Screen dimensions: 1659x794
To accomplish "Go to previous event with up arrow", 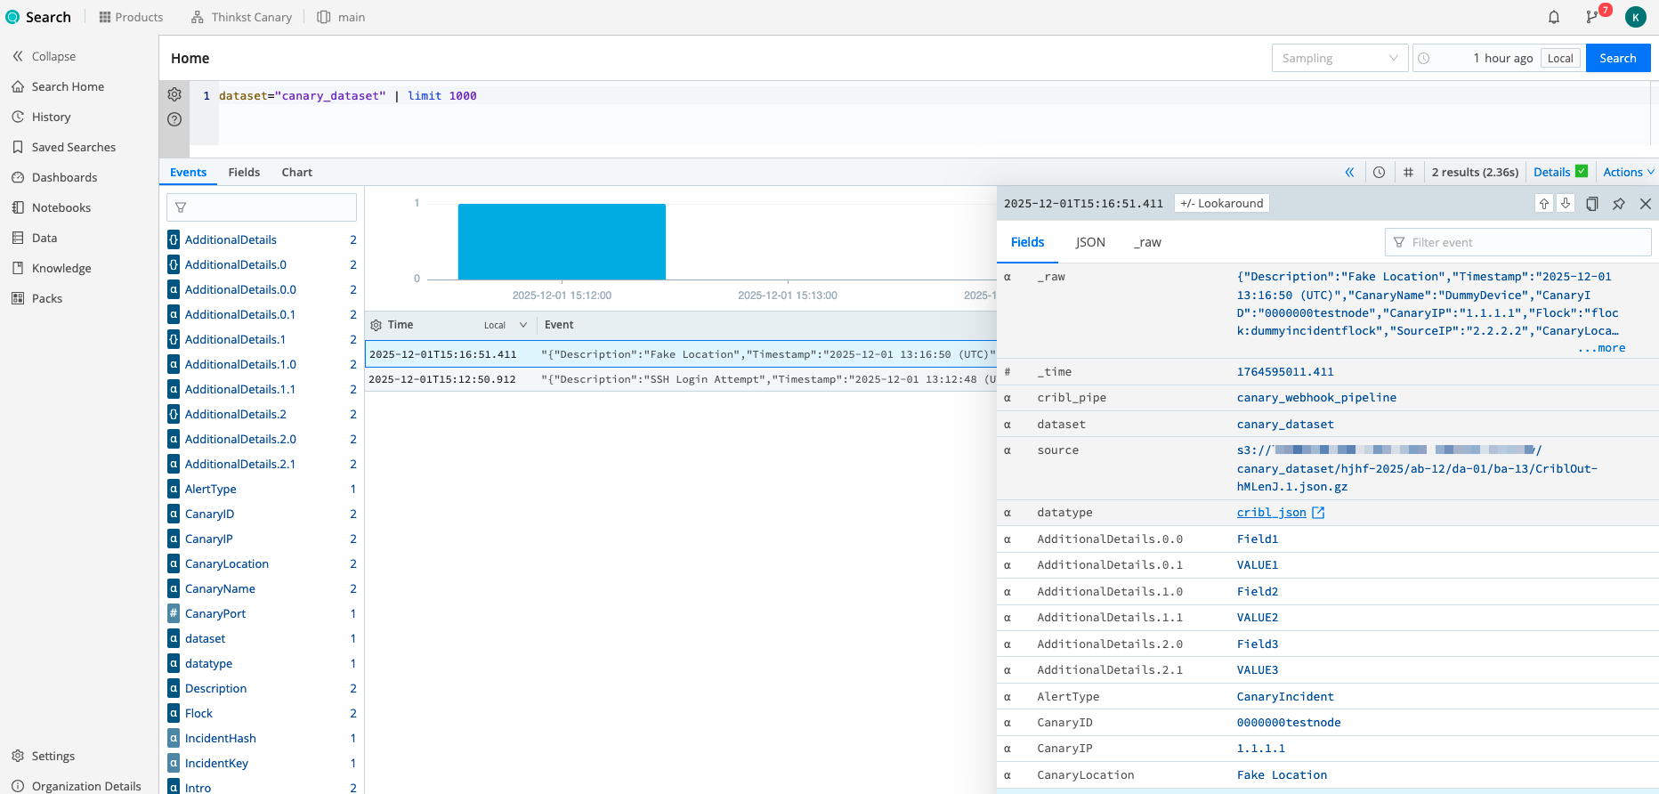I will 1543,204.
